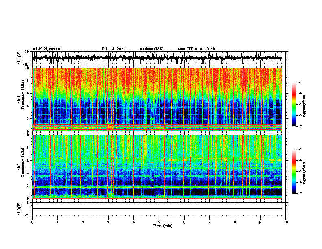Click inside the ch.2 spectrogram panel

coord(157,167)
